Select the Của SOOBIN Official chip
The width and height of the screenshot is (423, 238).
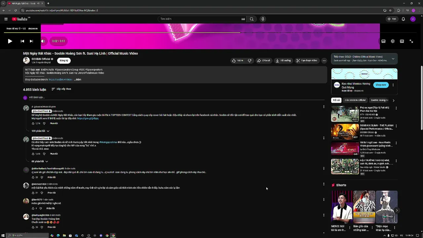(x=355, y=100)
